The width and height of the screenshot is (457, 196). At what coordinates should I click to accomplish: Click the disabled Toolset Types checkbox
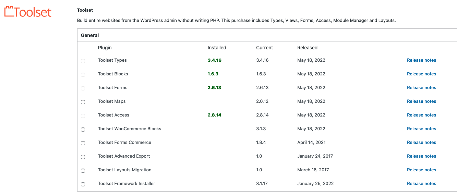[83, 61]
